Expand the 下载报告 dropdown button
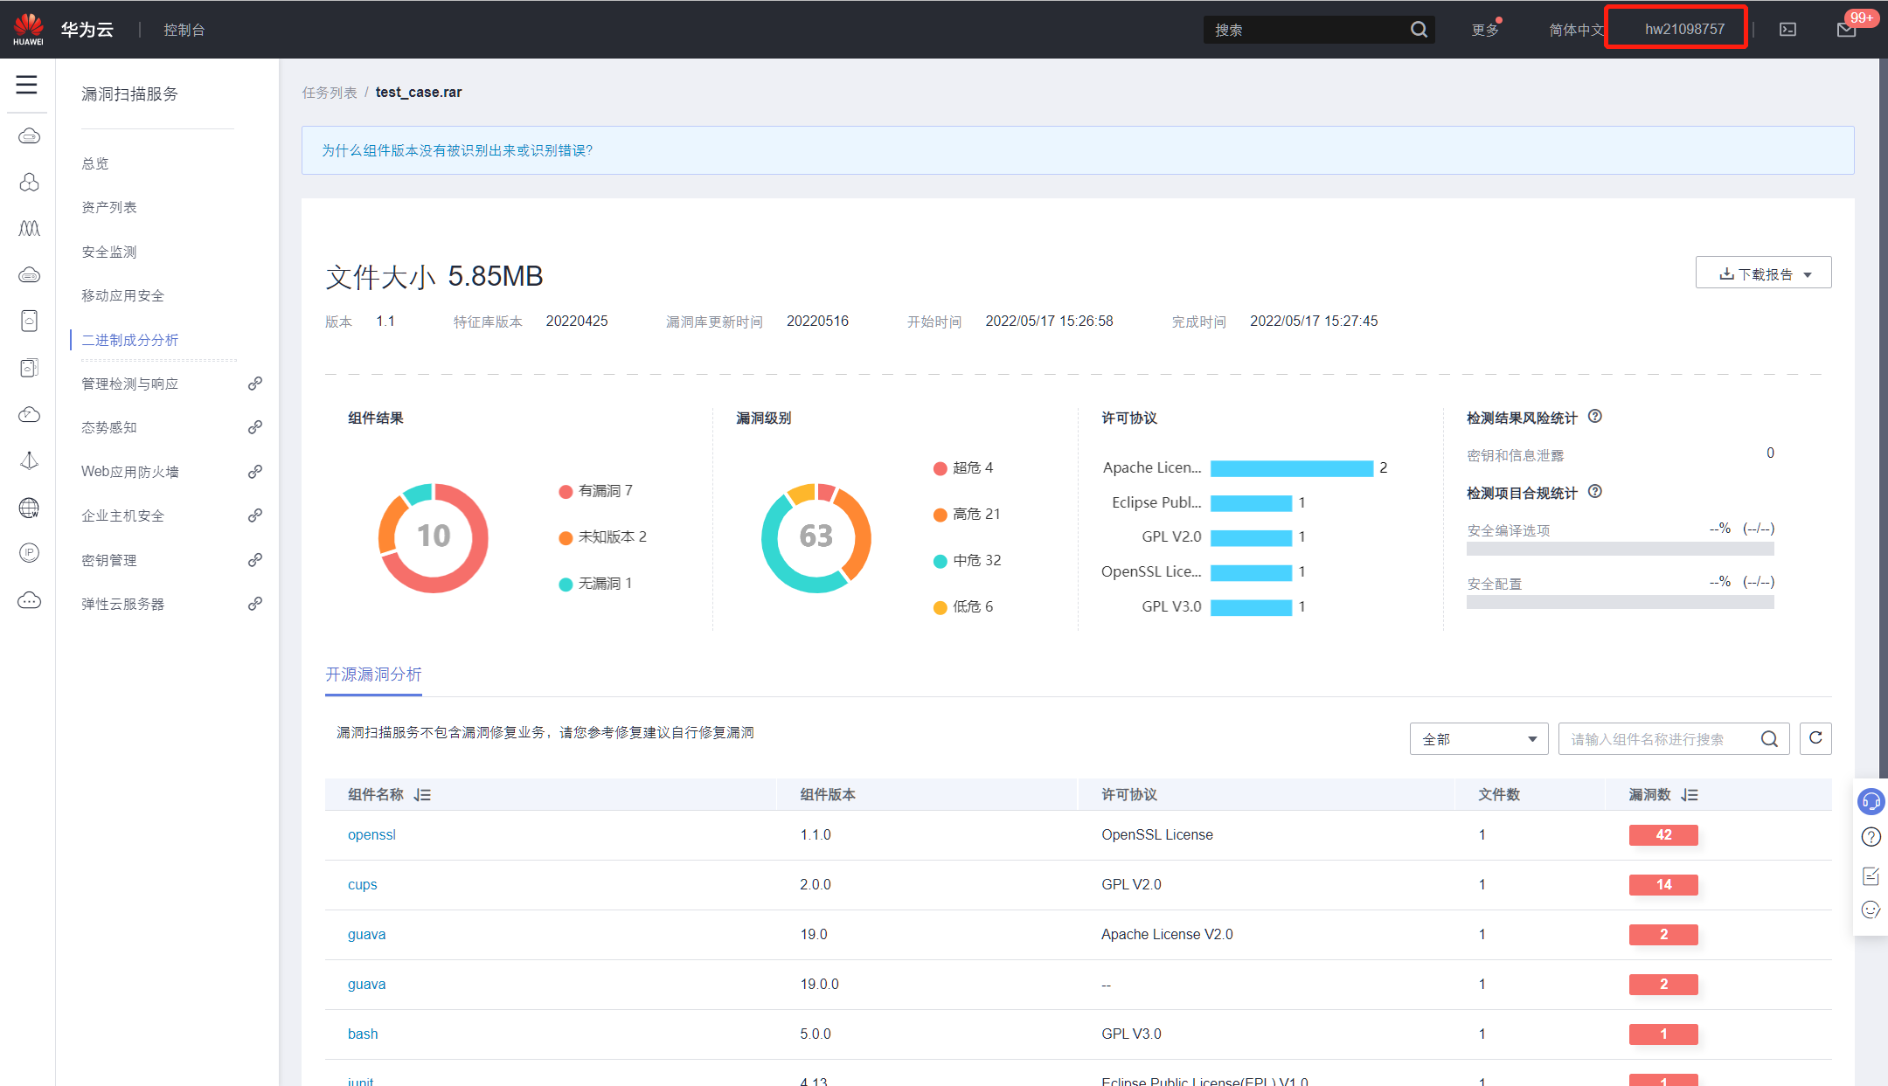1888x1086 pixels. tap(1763, 273)
